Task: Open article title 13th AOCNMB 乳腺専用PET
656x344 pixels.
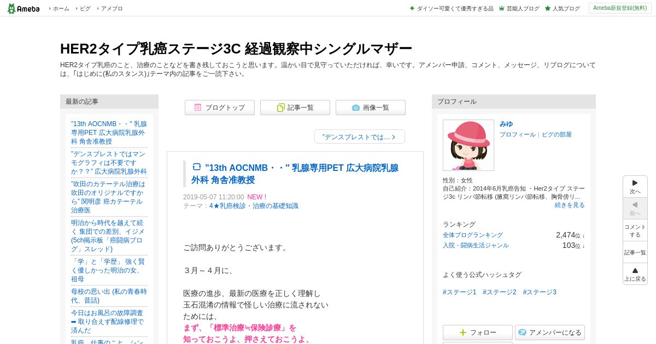Action: click(295, 174)
